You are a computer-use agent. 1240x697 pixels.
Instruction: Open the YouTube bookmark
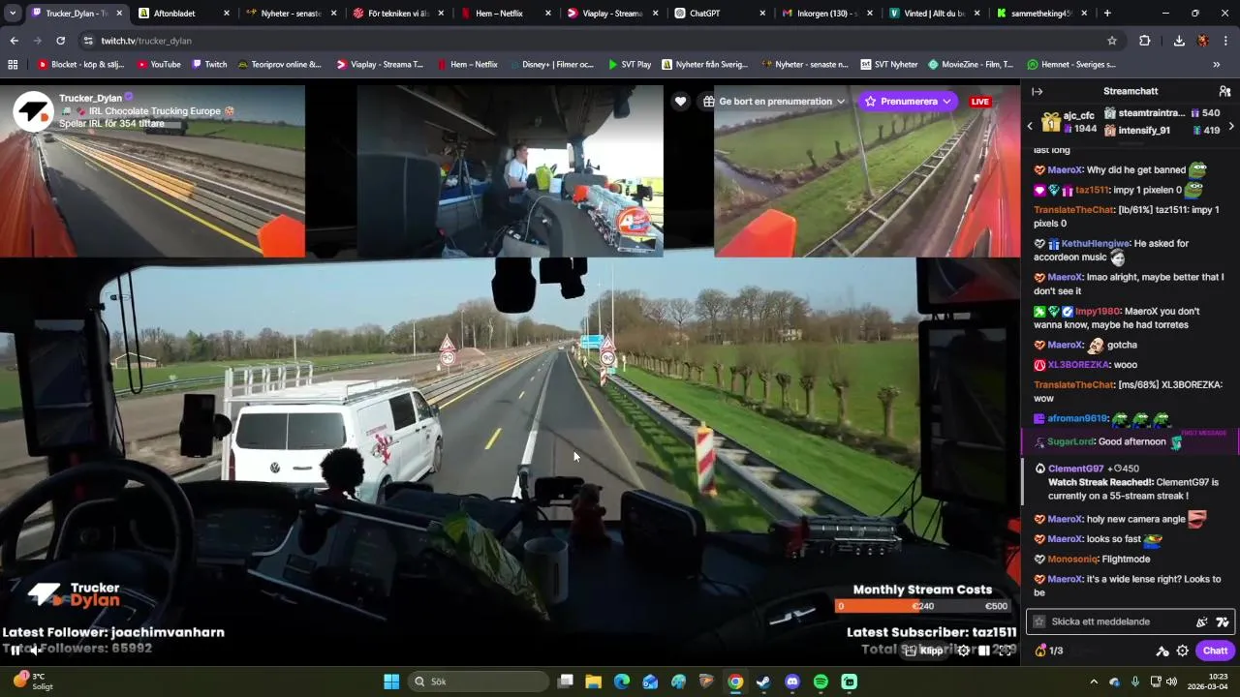[x=158, y=64]
